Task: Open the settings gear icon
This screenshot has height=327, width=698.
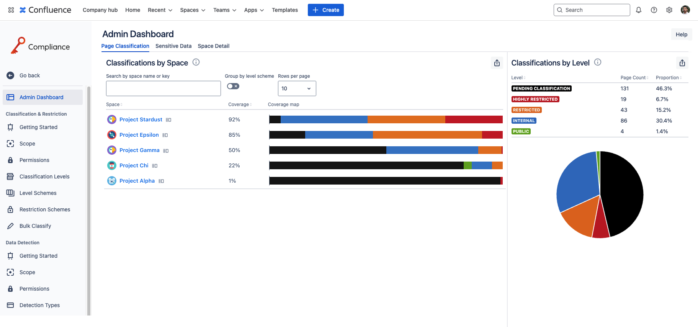Action: coord(669,10)
